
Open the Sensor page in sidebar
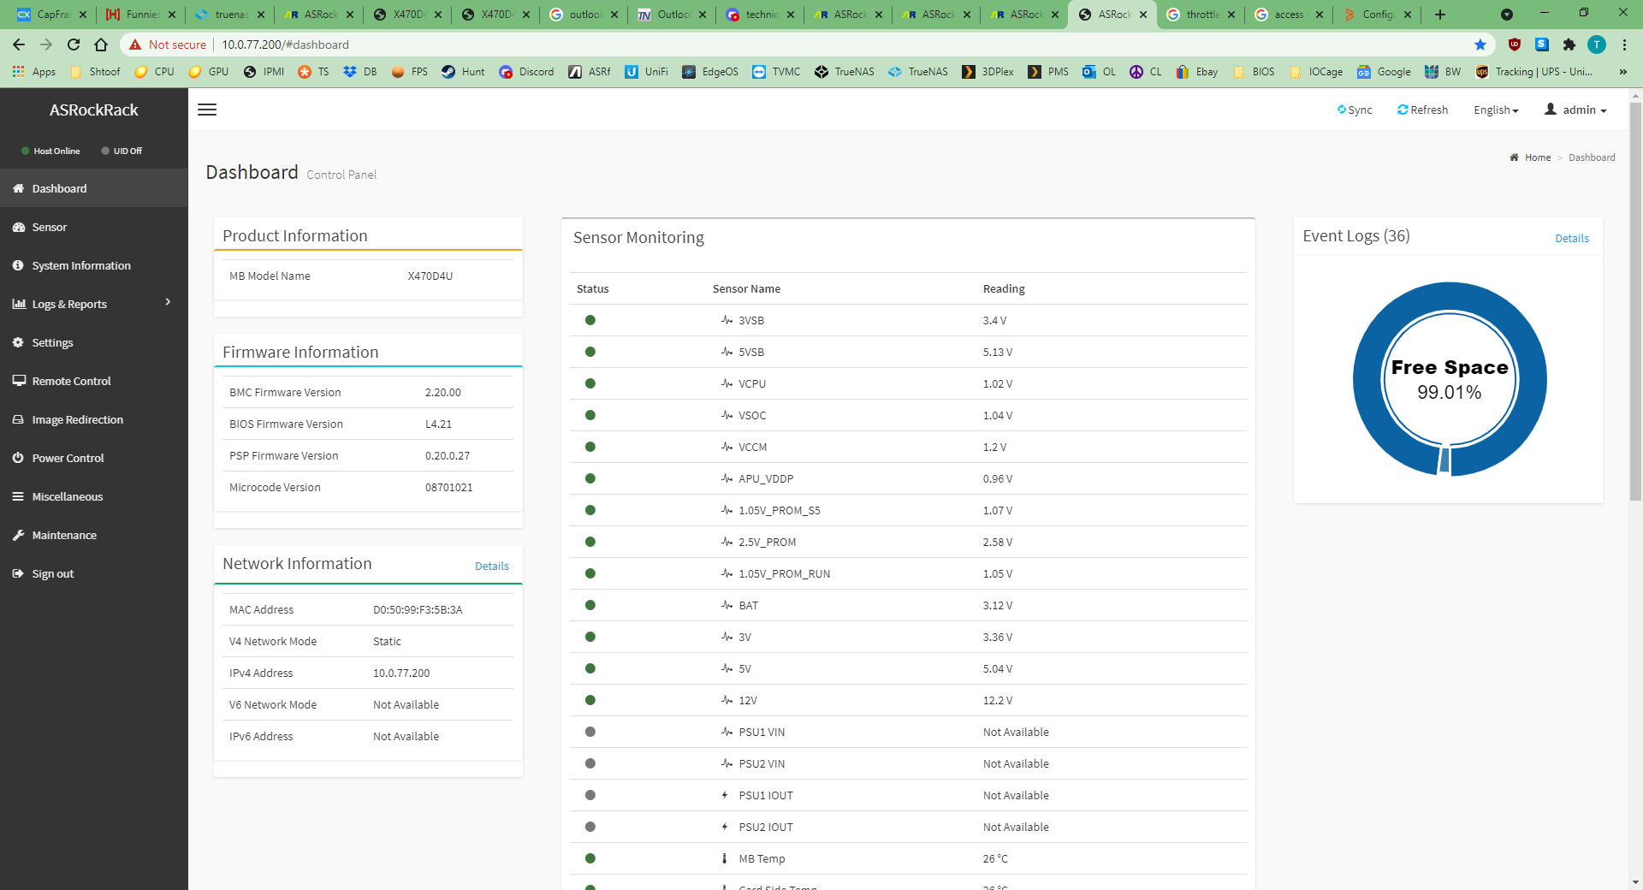pos(93,227)
